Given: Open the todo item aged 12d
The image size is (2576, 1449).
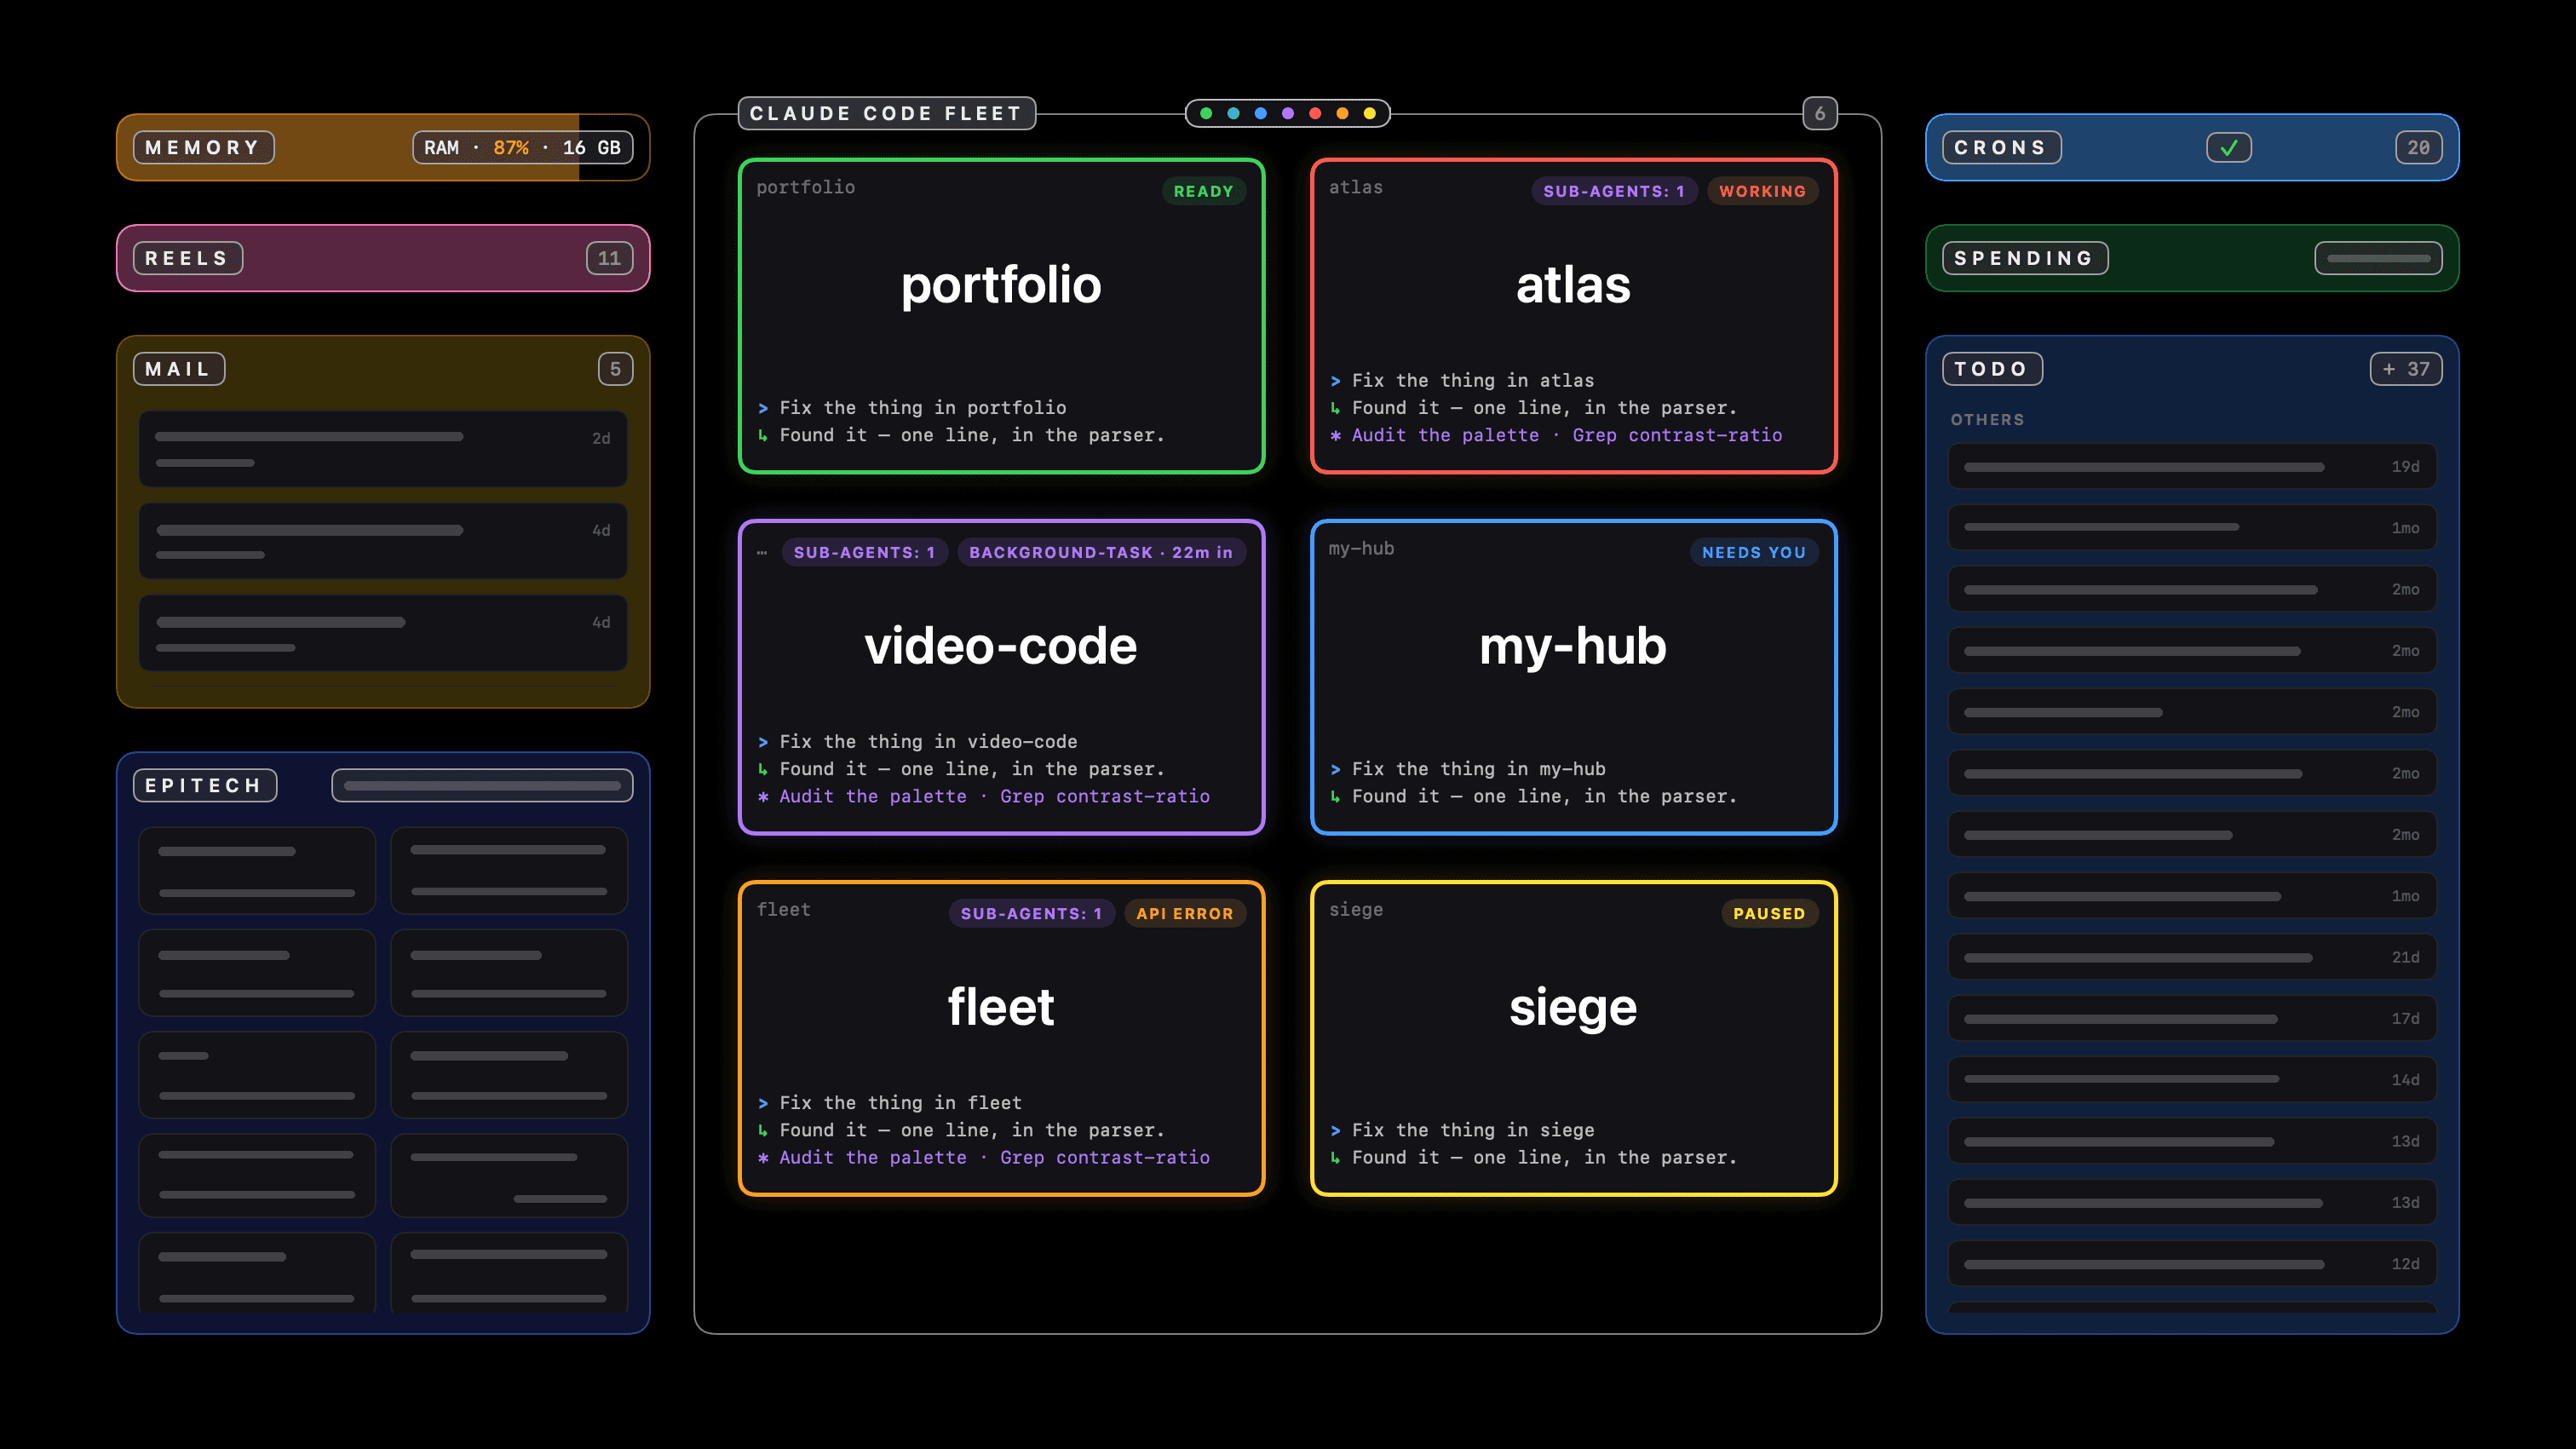Looking at the screenshot, I should (x=2192, y=1264).
